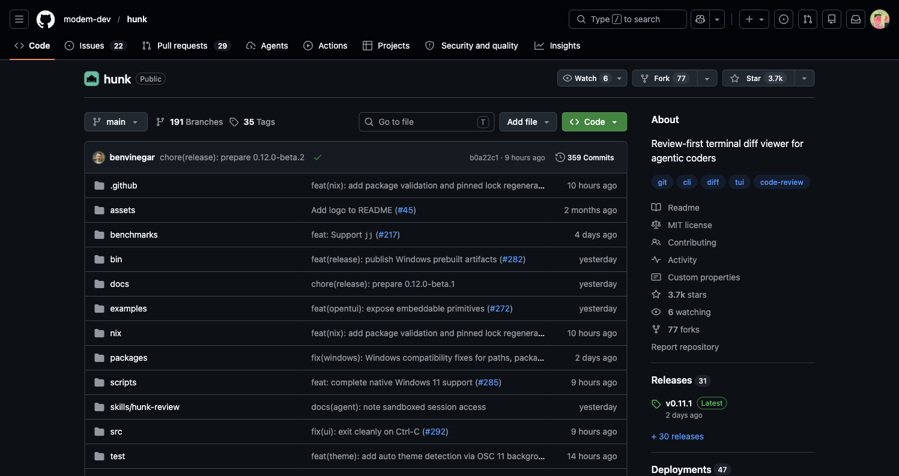Open the Projects tab

coord(386,46)
